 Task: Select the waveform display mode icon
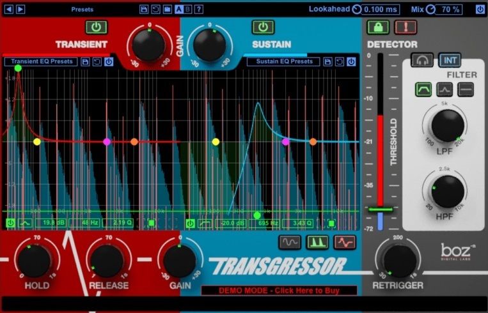click(290, 243)
